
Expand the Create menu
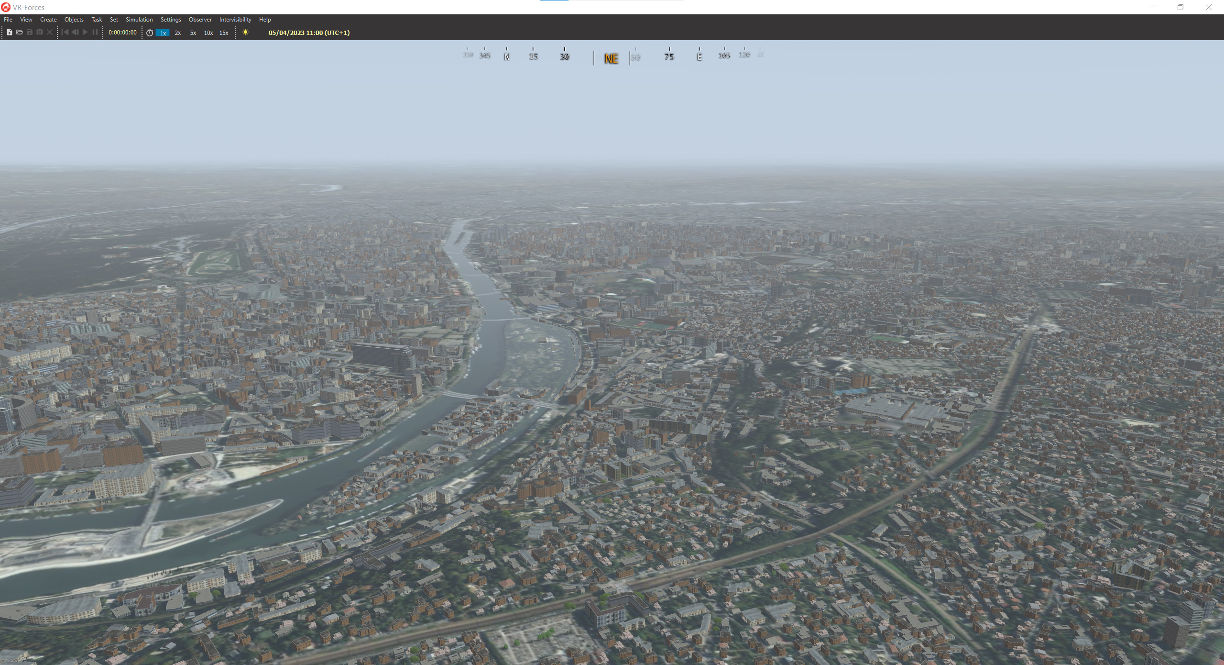48,20
